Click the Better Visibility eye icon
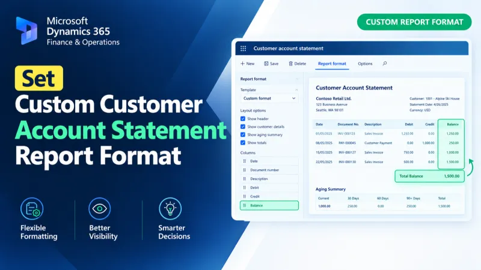Screen dimensions: 481x270 click(99, 209)
